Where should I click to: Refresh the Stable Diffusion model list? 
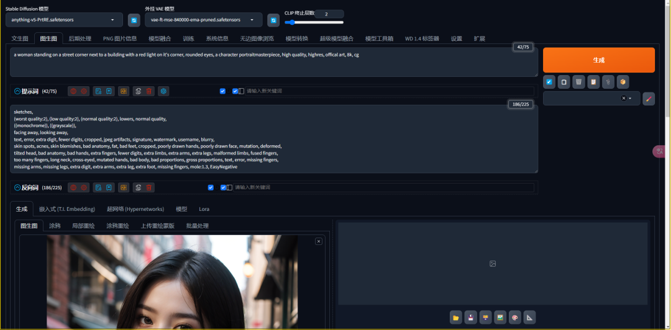(134, 20)
